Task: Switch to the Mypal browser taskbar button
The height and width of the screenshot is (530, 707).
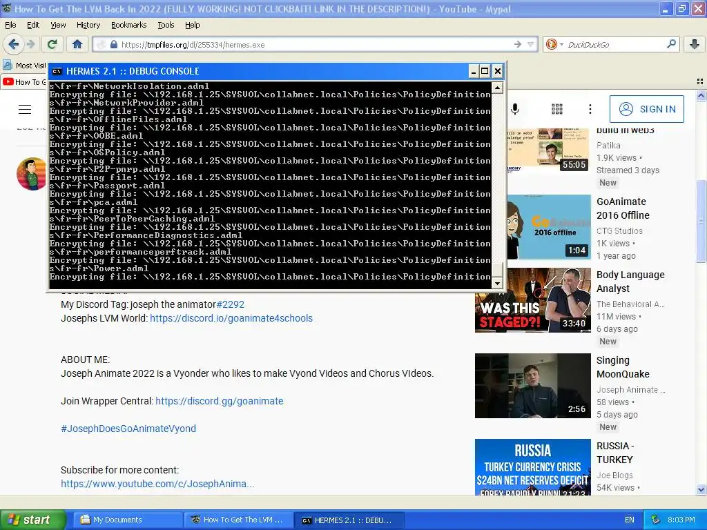Action: (x=238, y=520)
